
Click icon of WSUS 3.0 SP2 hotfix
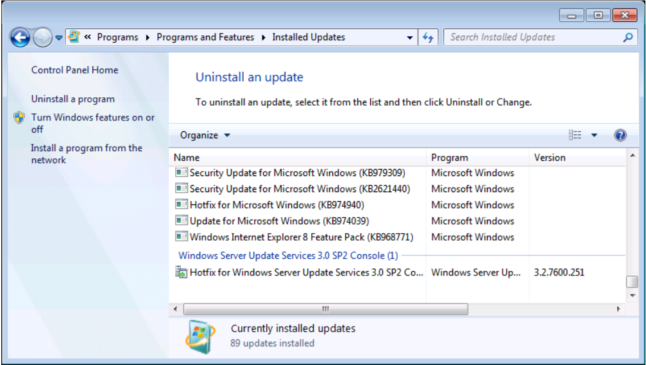pos(182,272)
